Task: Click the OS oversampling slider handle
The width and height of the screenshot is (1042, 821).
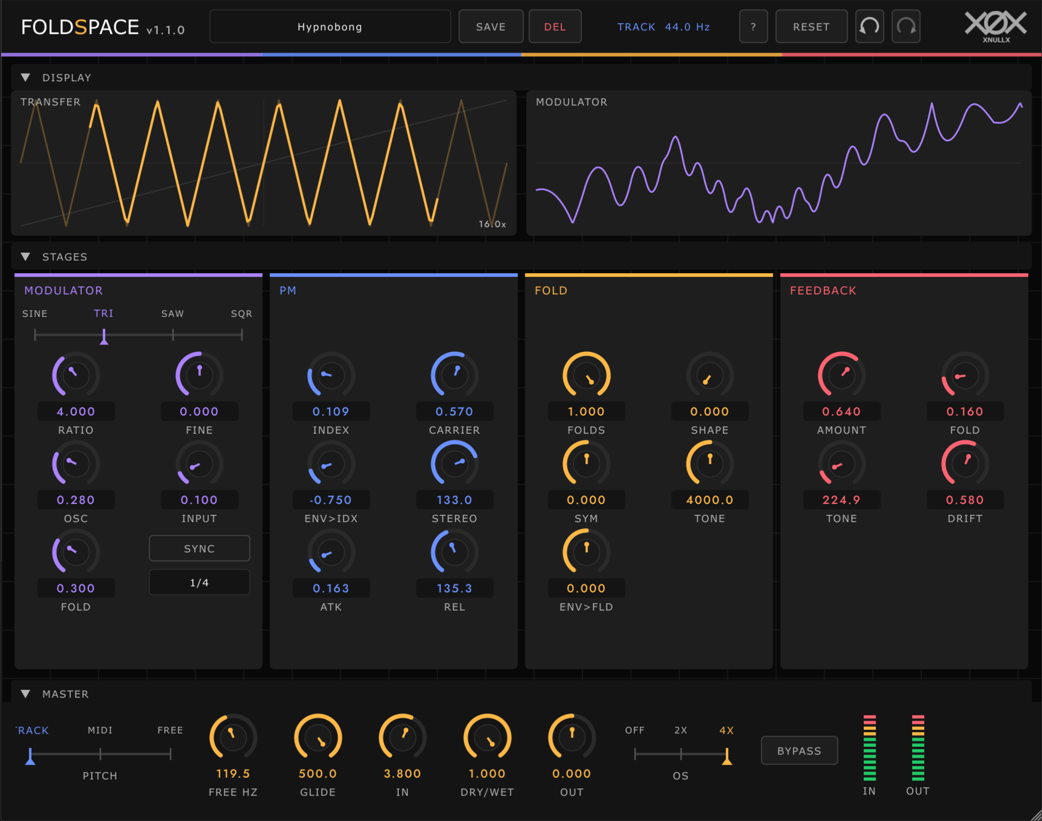Action: tap(727, 756)
